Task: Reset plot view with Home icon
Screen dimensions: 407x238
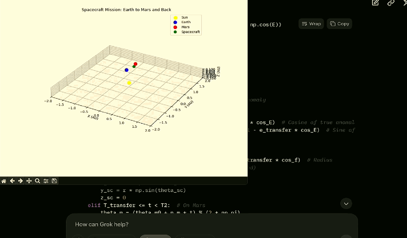Action: 4,181
